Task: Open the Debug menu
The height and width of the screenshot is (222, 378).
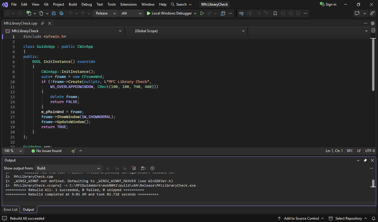Action: coord(87,4)
